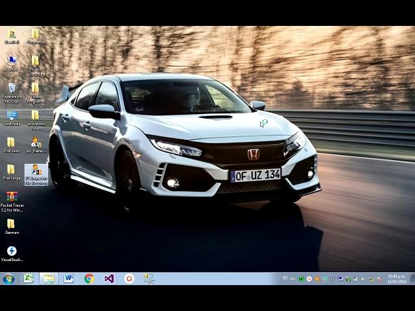The width and height of the screenshot is (415, 311).
Task: Select the proyectos videos folder
Action: coord(36,121)
